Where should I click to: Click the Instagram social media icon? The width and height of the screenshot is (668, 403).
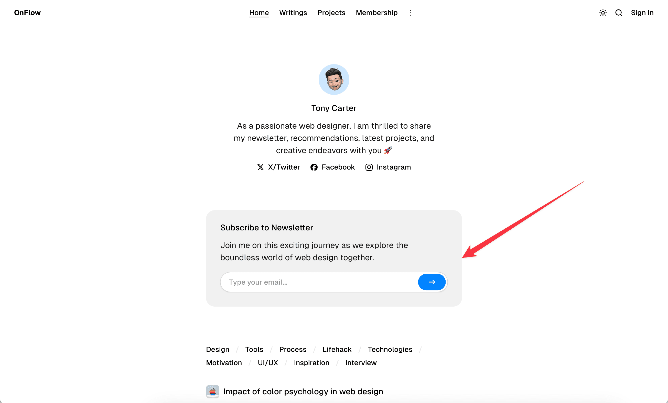coord(369,167)
